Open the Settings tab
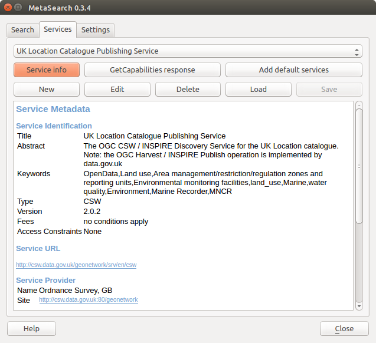The image size is (376, 343). point(95,30)
